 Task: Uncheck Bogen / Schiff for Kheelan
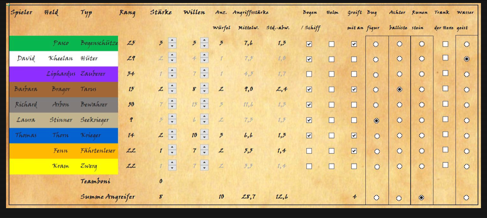click(309, 59)
